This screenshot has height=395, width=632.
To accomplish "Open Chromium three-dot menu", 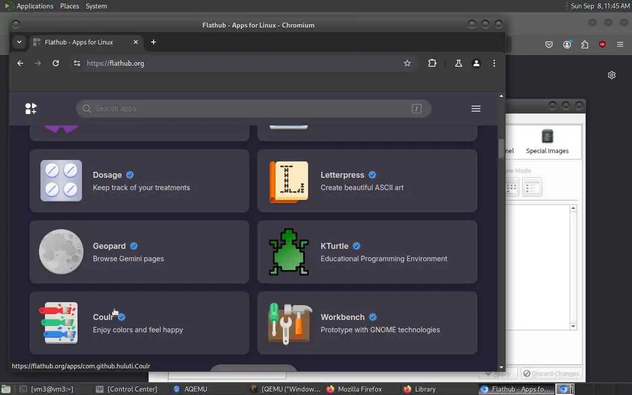I will coord(494,63).
